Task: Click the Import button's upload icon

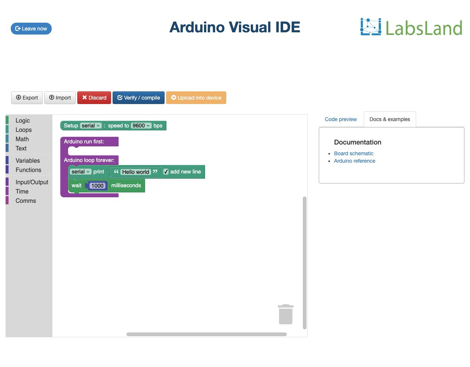Action: [52, 97]
